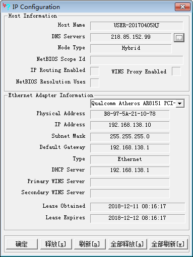This screenshot has height=257, width=193.
Task: Click the 确定 button
Action: [x=22, y=244]
